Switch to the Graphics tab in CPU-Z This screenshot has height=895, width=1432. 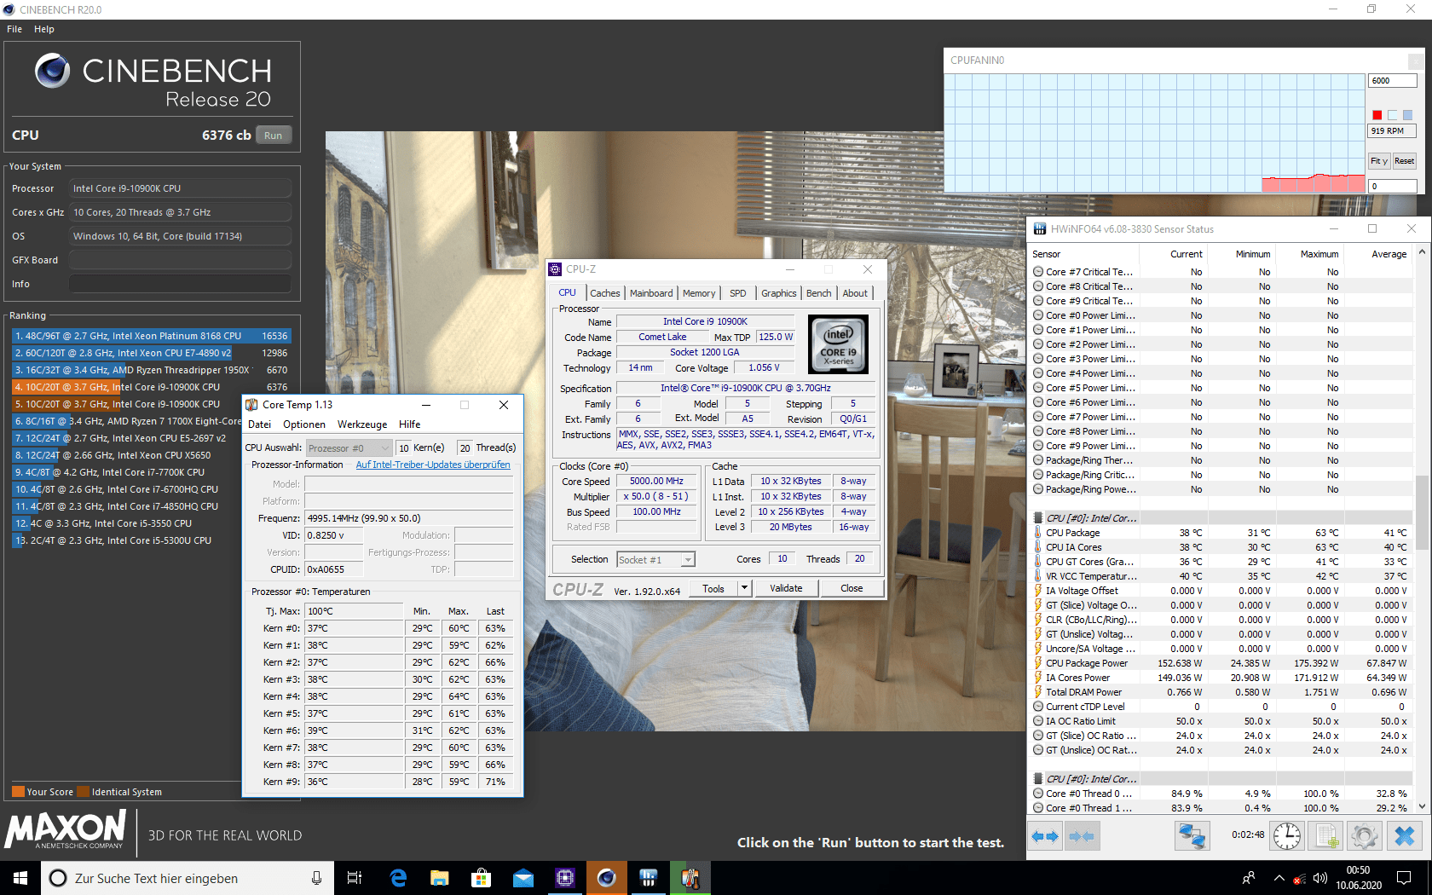point(779,293)
